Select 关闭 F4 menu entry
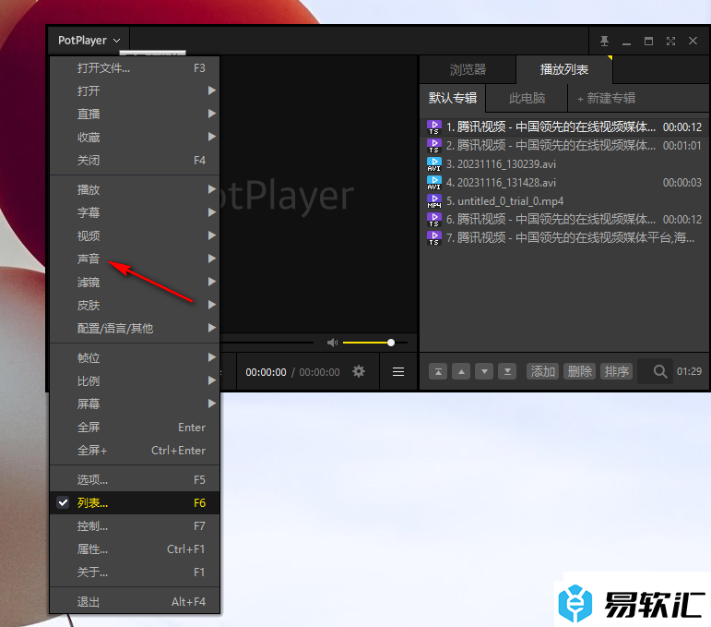Viewport: 711px width, 627px height. (x=135, y=161)
